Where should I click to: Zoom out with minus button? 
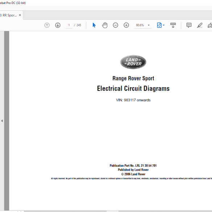(116, 25)
